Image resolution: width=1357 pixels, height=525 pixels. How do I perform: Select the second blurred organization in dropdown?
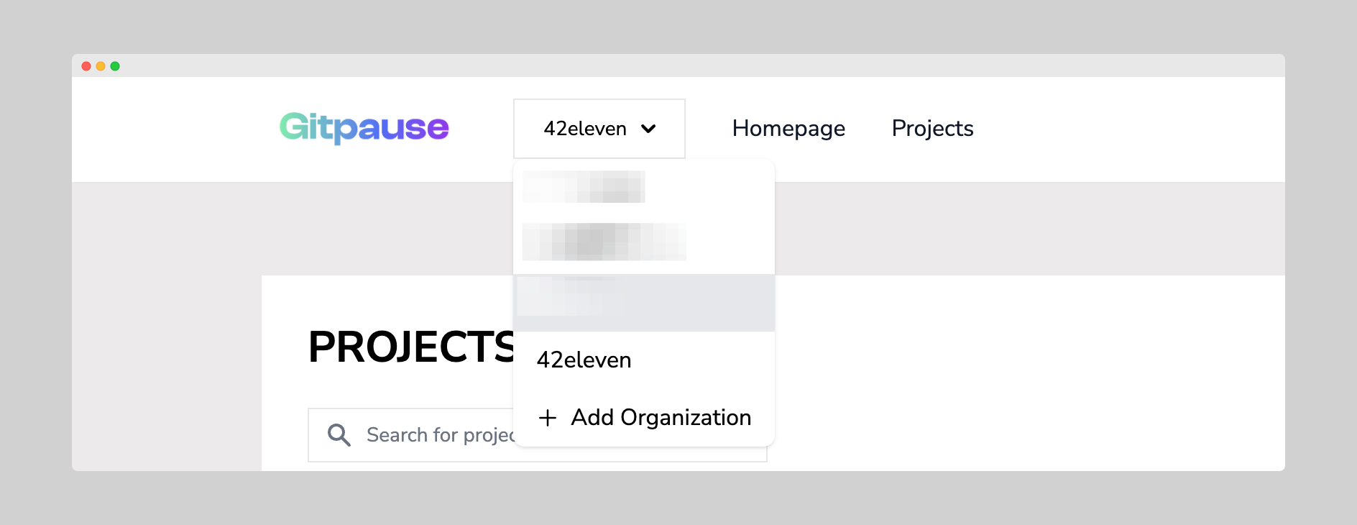tap(604, 242)
